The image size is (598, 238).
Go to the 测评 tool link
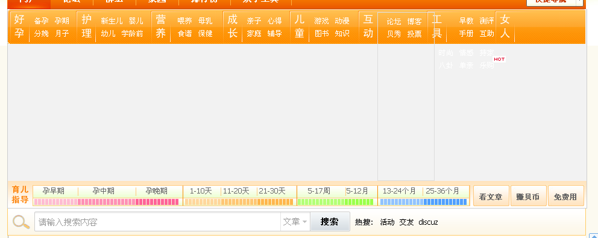click(x=487, y=21)
